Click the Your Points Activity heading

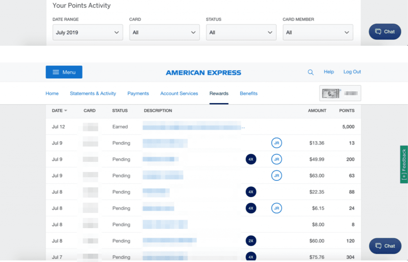click(82, 5)
